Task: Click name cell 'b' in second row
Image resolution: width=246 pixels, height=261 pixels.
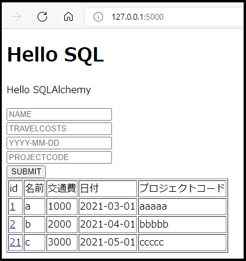Action: coord(35,225)
